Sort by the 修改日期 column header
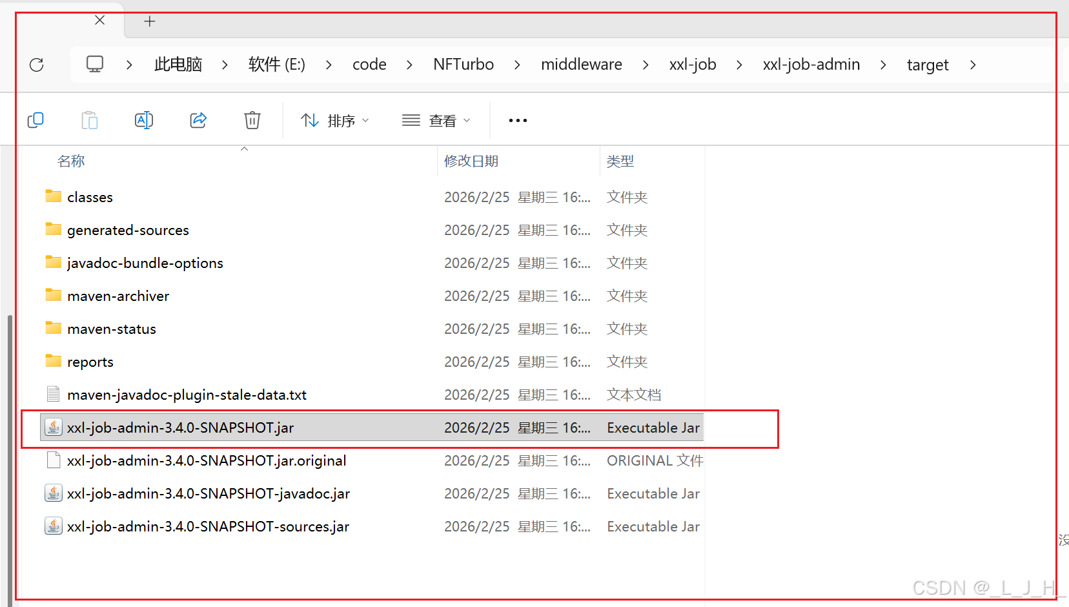1069x607 pixels. (x=471, y=161)
